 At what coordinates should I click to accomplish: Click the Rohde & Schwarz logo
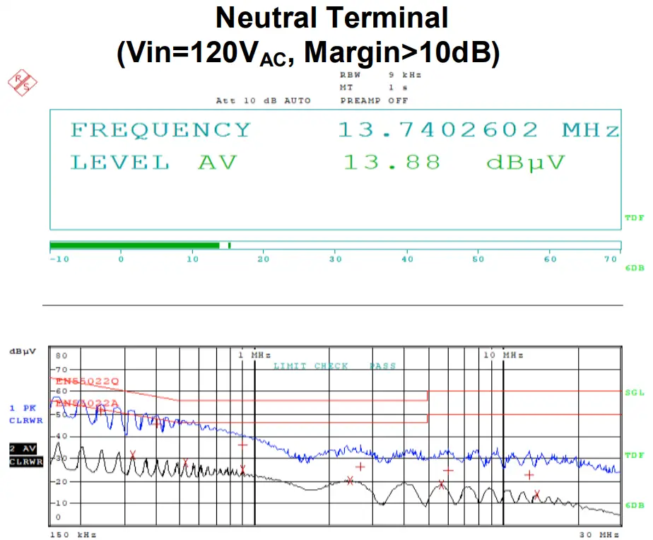[x=23, y=83]
